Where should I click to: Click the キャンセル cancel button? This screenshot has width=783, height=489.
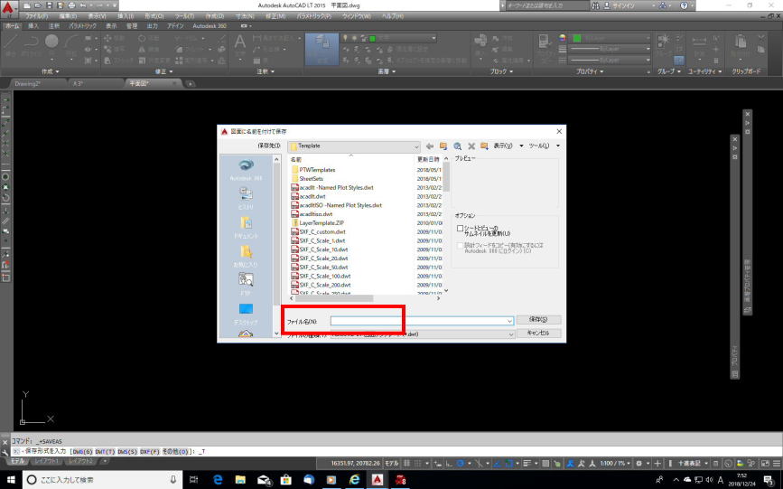tap(538, 333)
